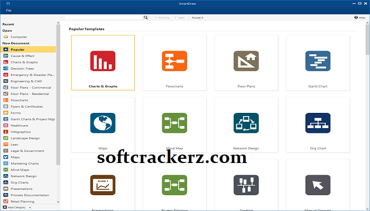Viewport: 370px width, 211px height.
Task: Open the Add Category dropdown arrow
Action: click(30, 207)
